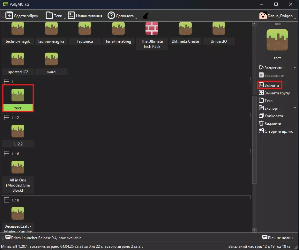The height and width of the screenshot is (250, 299).
Task: Collapse group 1.16
Action: [x=7, y=154]
